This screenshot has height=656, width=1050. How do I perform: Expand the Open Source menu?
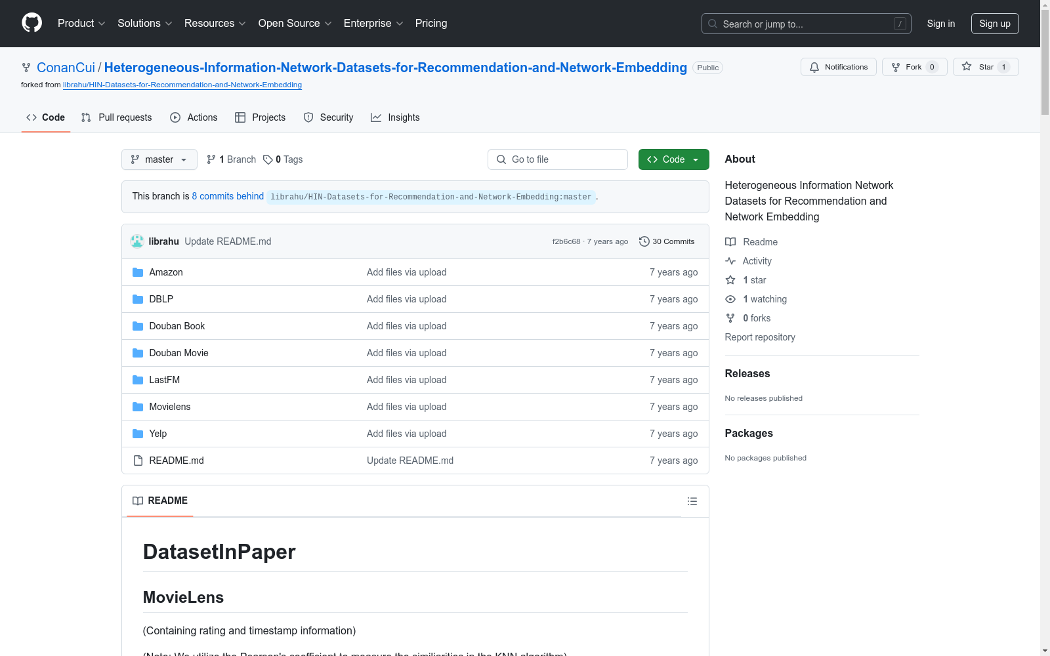295,23
